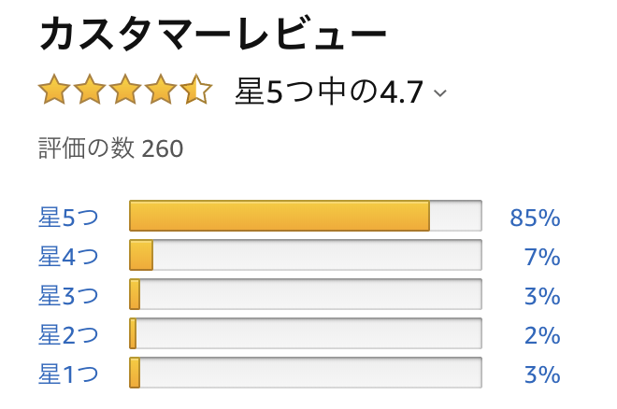Filter reviews via the 星2つ link
The width and height of the screenshot is (617, 409).
68,334
